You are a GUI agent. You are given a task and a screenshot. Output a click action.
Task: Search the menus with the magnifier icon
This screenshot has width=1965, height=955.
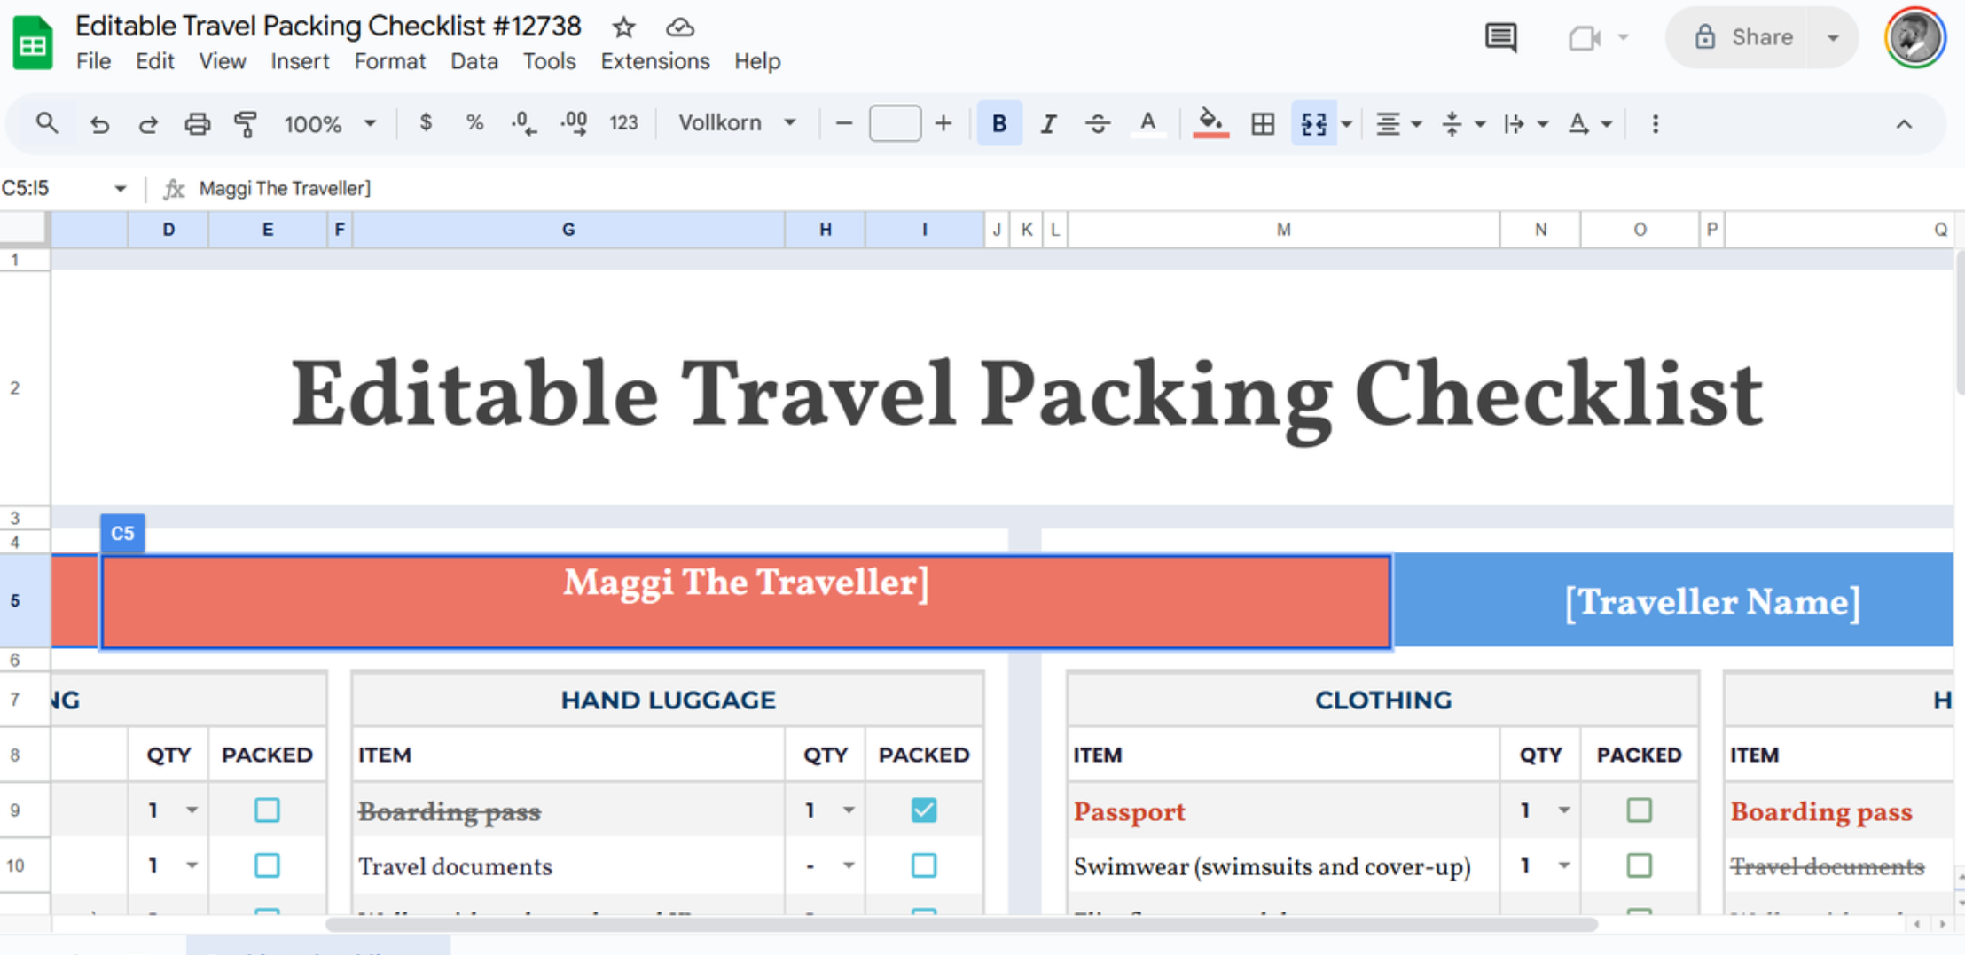47,123
